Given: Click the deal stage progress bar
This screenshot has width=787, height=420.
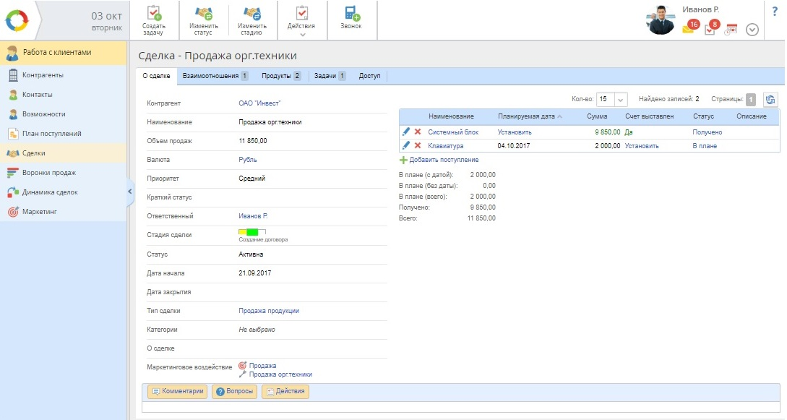Looking at the screenshot, I should tap(251, 231).
